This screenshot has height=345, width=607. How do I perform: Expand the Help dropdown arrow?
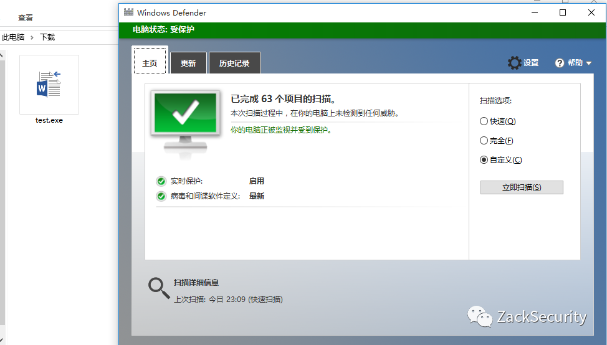click(589, 63)
